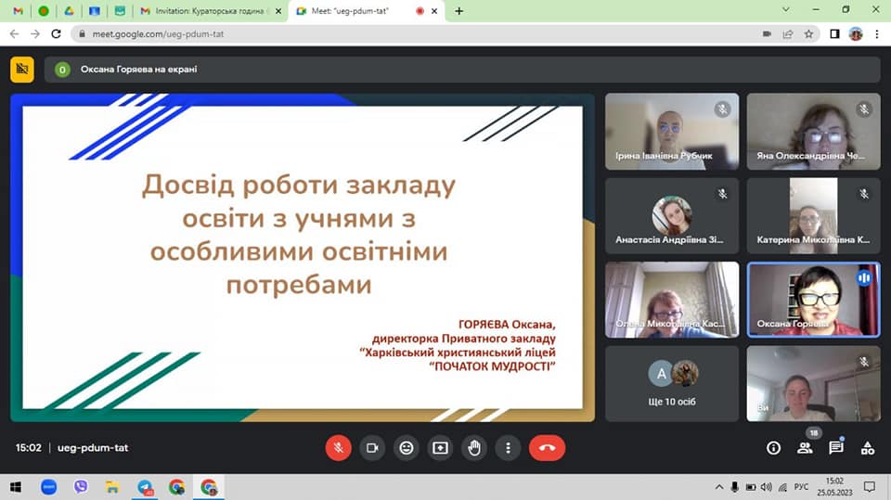
Task: Open the emoji reactions panel
Action: (407, 448)
